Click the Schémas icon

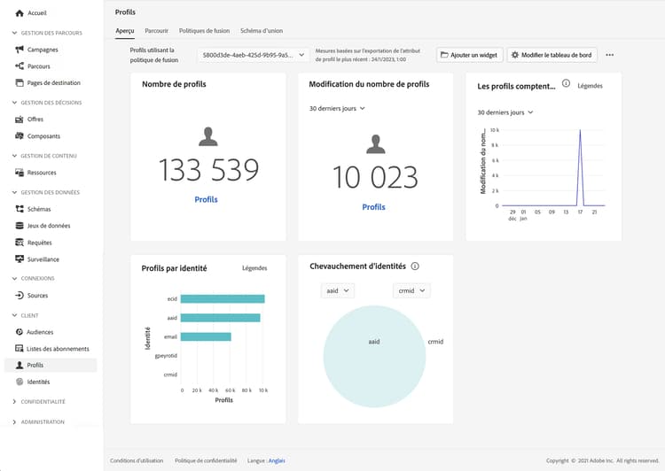tap(20, 209)
